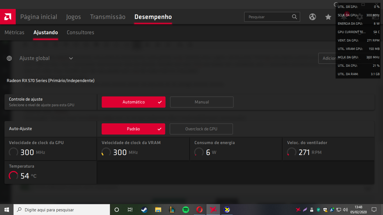This screenshot has height=215, width=383.
Task: Click the 6 W power value
Action: pyautogui.click(x=211, y=152)
